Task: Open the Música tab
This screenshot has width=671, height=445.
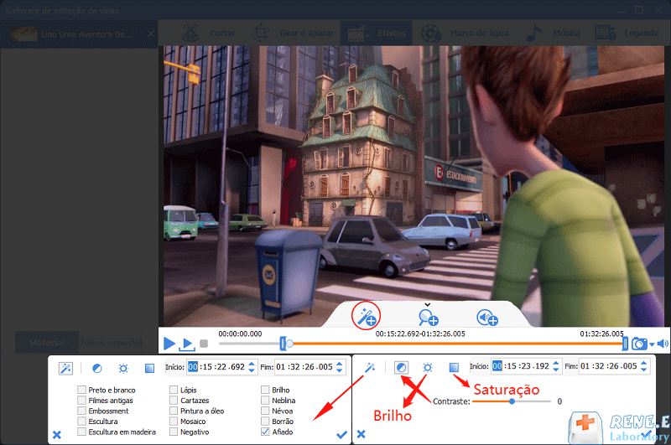Action: pyautogui.click(x=552, y=33)
